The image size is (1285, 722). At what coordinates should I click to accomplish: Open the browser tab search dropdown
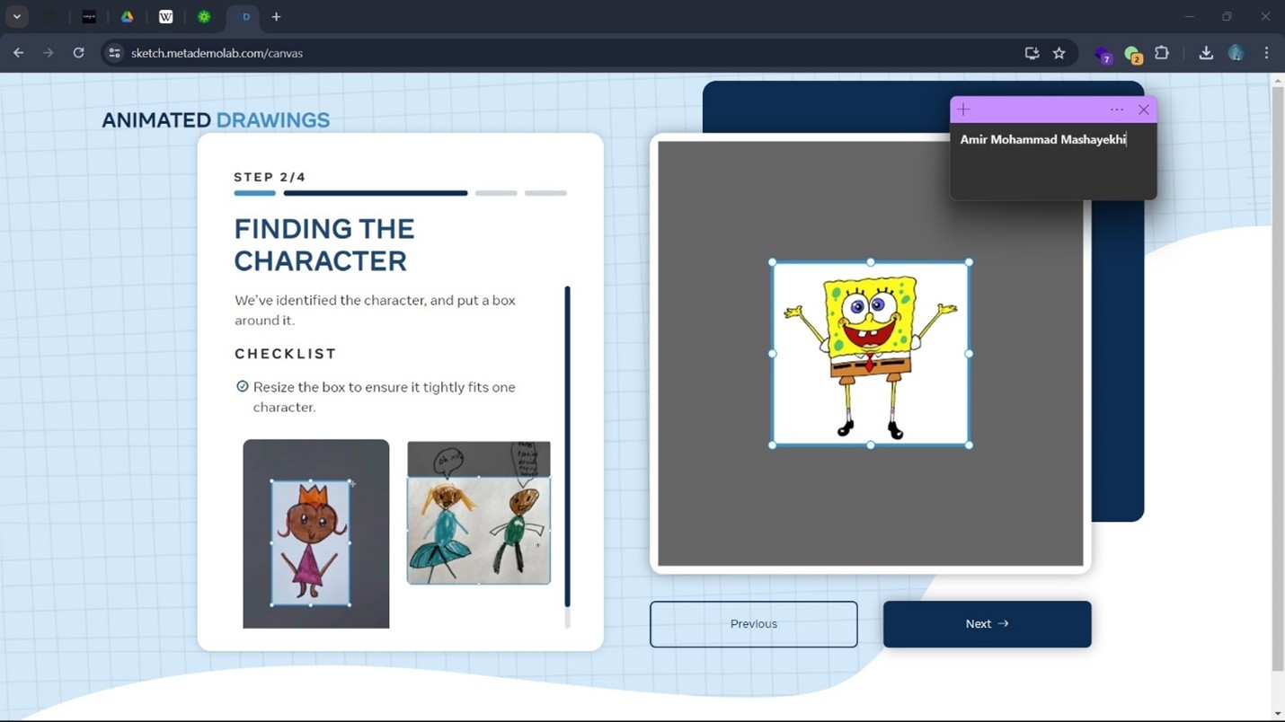17,17
